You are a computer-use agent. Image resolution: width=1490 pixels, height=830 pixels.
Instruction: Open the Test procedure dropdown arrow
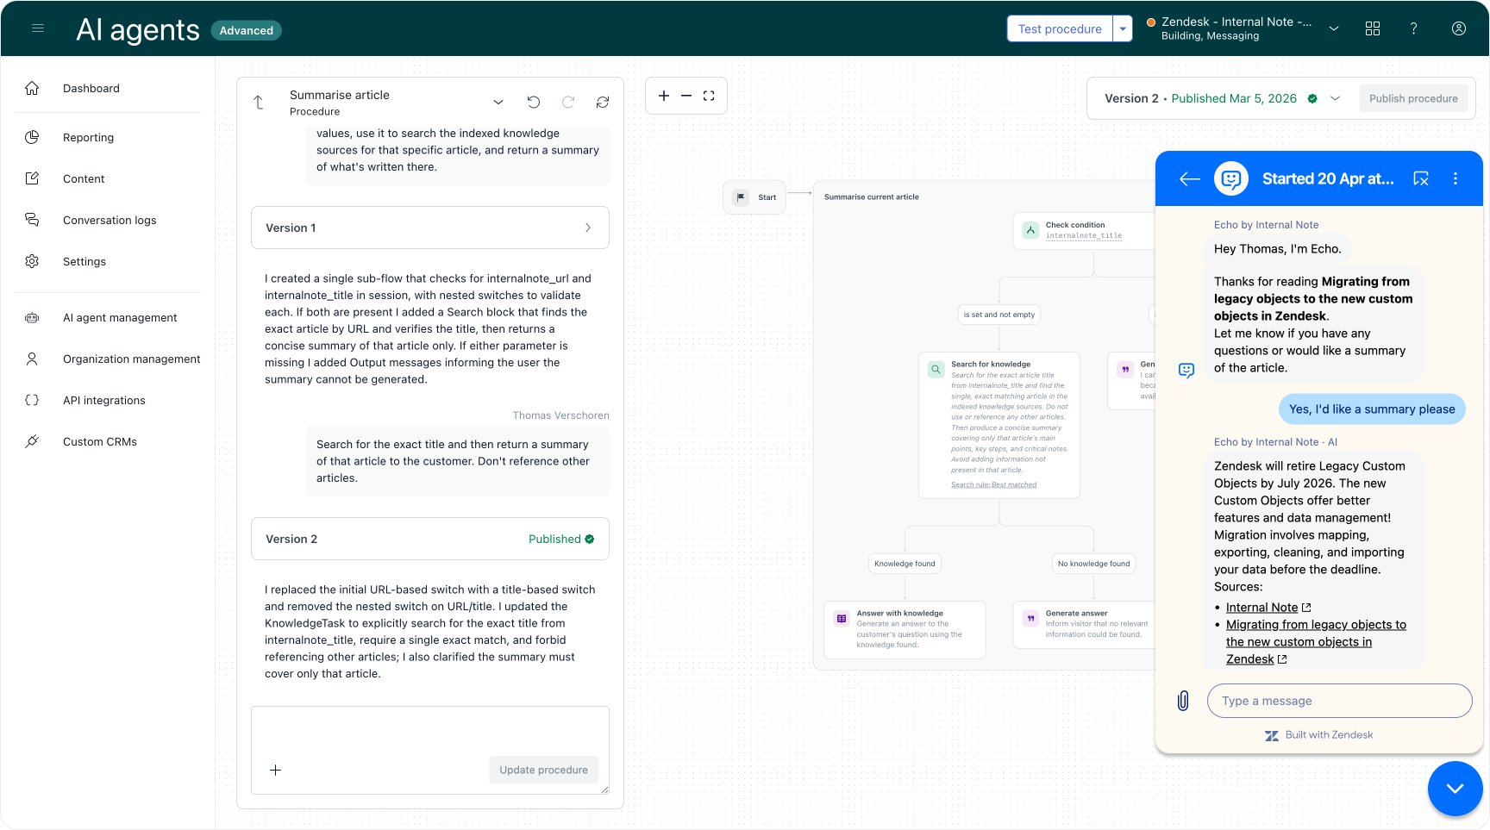[1123, 28]
